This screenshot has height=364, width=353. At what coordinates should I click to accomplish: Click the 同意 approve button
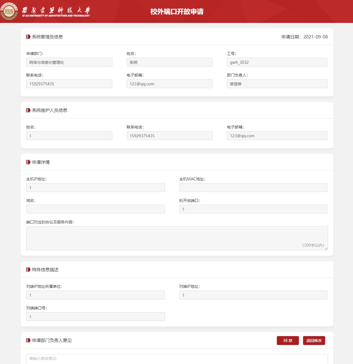click(288, 341)
